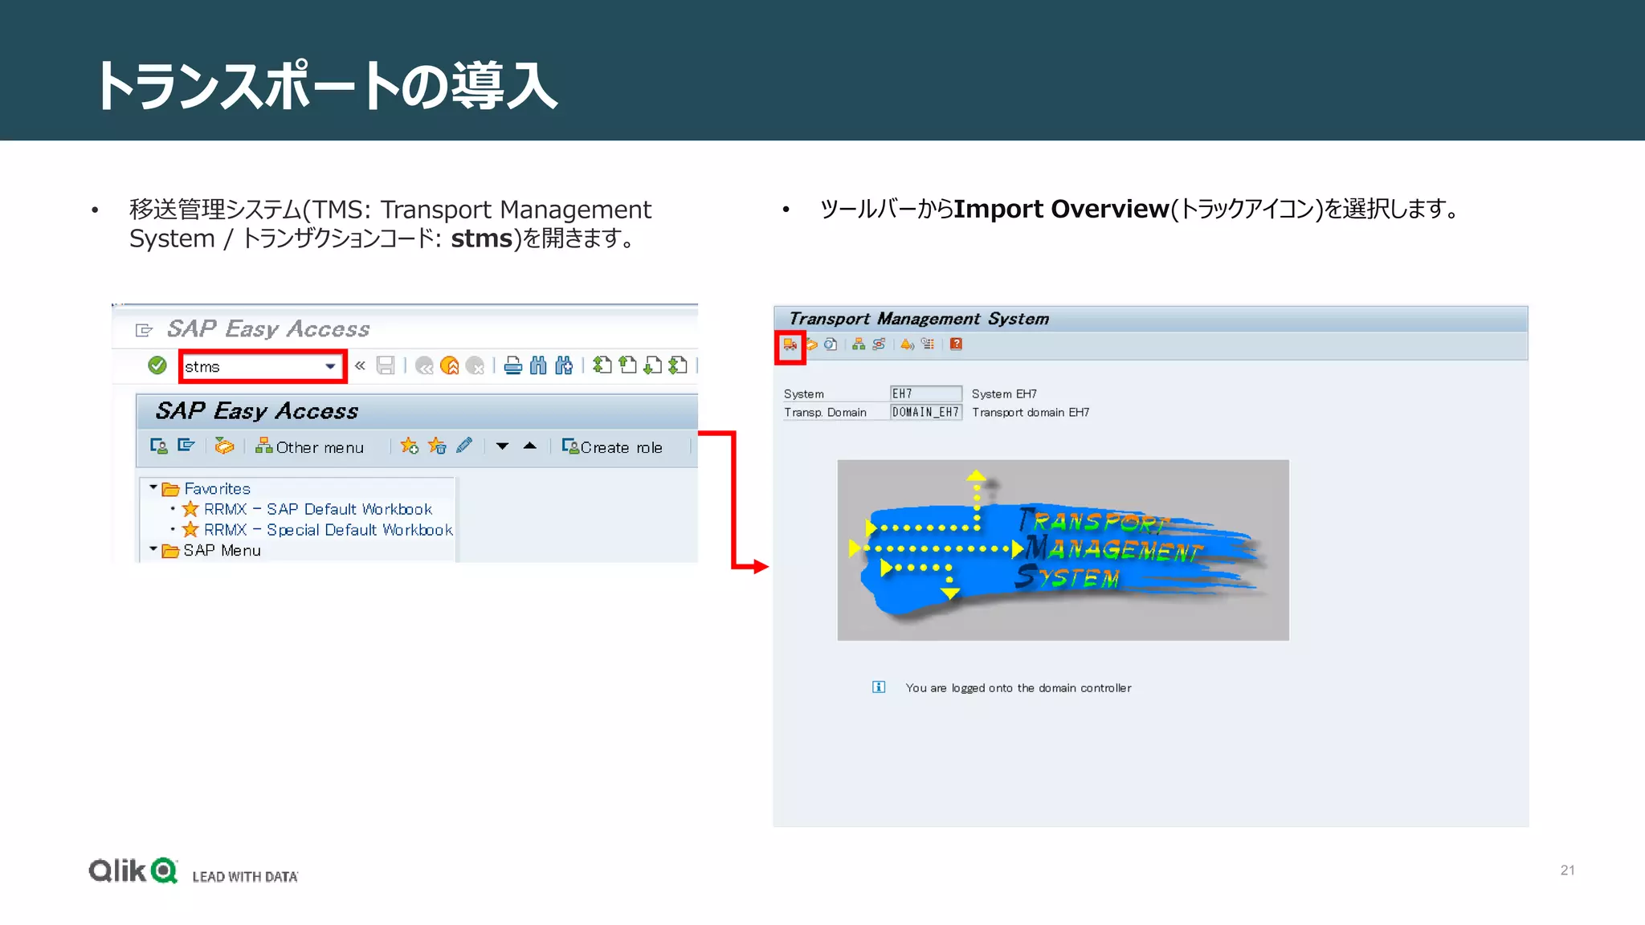Click the First Page icon

coord(602,365)
